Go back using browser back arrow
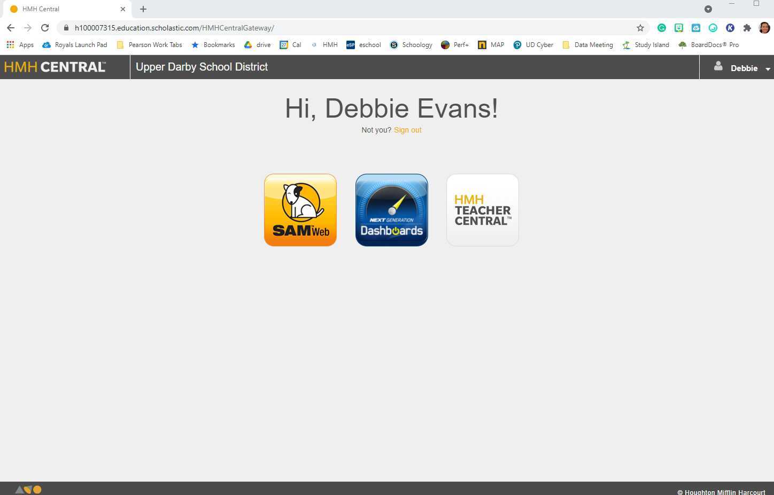This screenshot has height=495, width=774. pyautogui.click(x=11, y=28)
